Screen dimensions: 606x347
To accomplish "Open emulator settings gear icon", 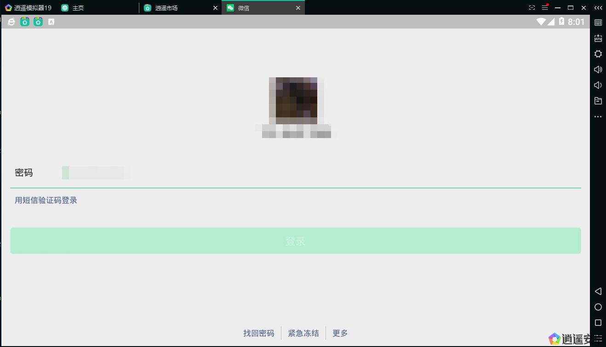I will [x=598, y=54].
